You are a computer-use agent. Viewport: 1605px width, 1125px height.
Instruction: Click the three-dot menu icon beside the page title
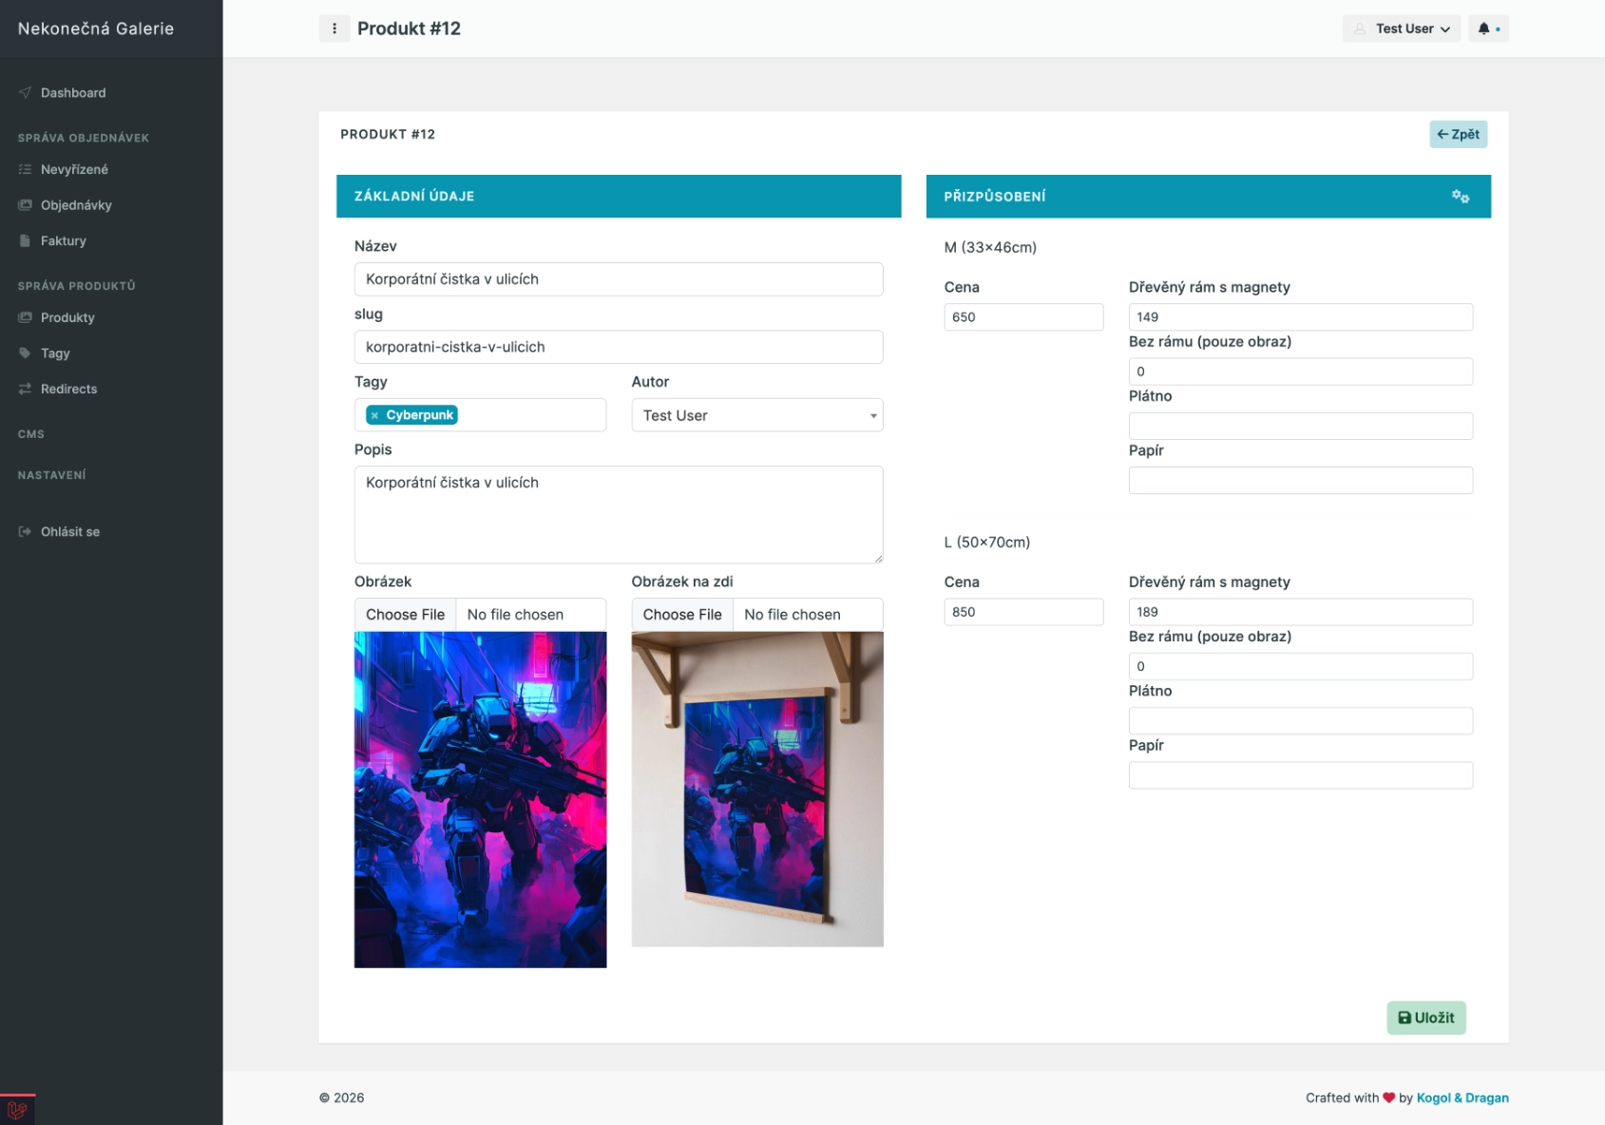click(334, 29)
